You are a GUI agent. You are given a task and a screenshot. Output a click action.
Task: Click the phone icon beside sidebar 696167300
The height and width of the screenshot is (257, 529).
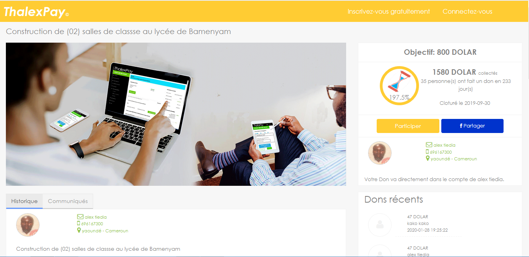(x=428, y=152)
